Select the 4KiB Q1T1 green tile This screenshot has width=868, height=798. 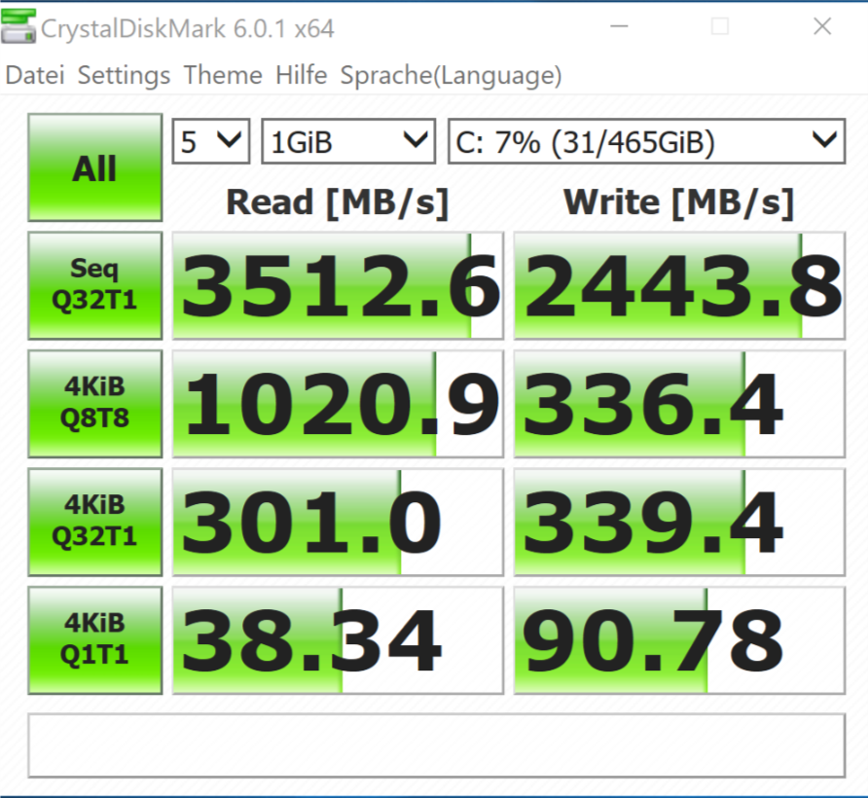[94, 639]
